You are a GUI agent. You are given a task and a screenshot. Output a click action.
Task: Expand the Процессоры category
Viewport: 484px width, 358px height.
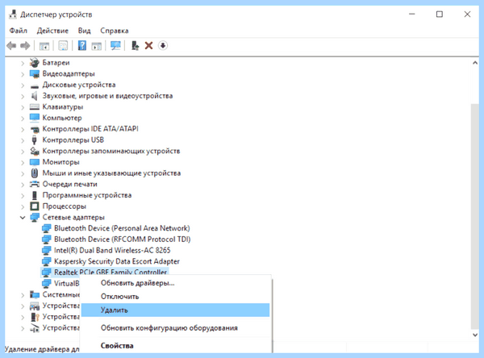tap(23, 206)
